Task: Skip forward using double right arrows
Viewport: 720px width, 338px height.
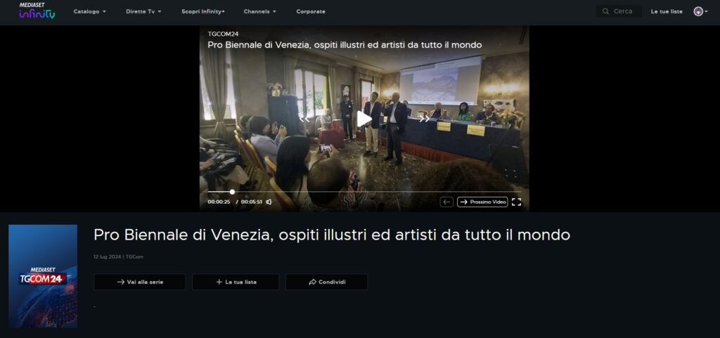Action: 424,119
